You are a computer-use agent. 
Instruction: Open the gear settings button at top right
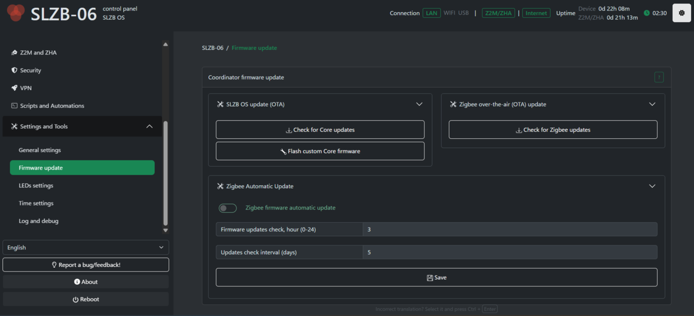682,13
